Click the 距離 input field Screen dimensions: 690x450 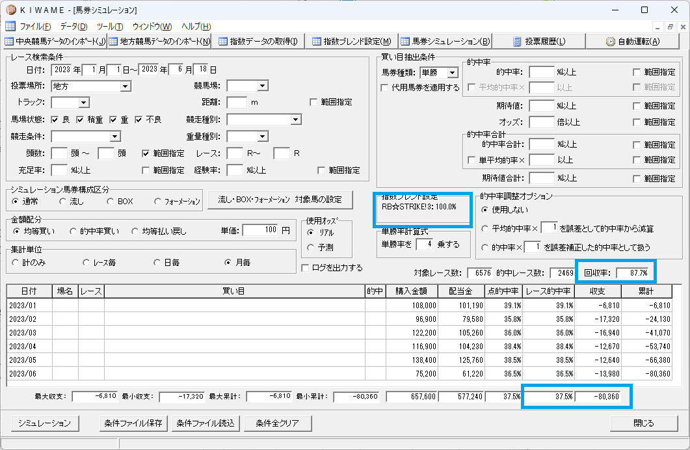[237, 103]
